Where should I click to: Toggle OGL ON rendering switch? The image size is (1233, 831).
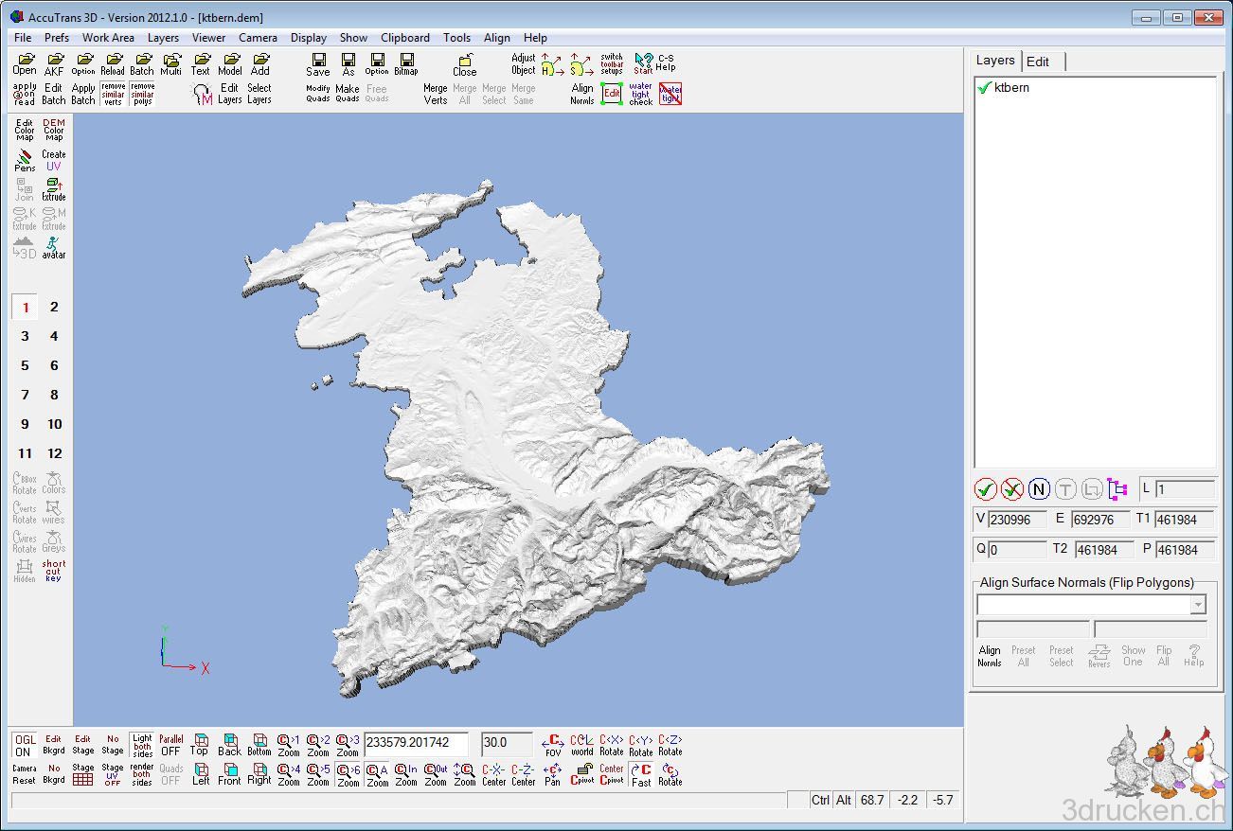[x=25, y=745]
